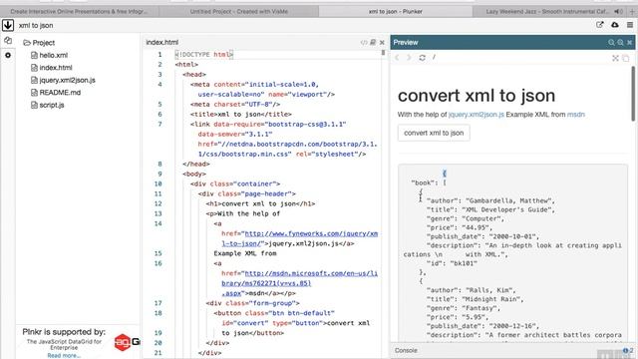Open preview in a separate window icon
Image resolution: width=638 pixels, height=359 pixels.
(626, 58)
